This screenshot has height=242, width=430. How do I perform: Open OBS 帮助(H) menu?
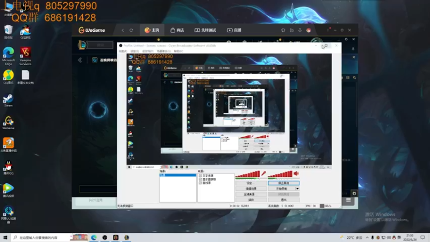point(178,51)
